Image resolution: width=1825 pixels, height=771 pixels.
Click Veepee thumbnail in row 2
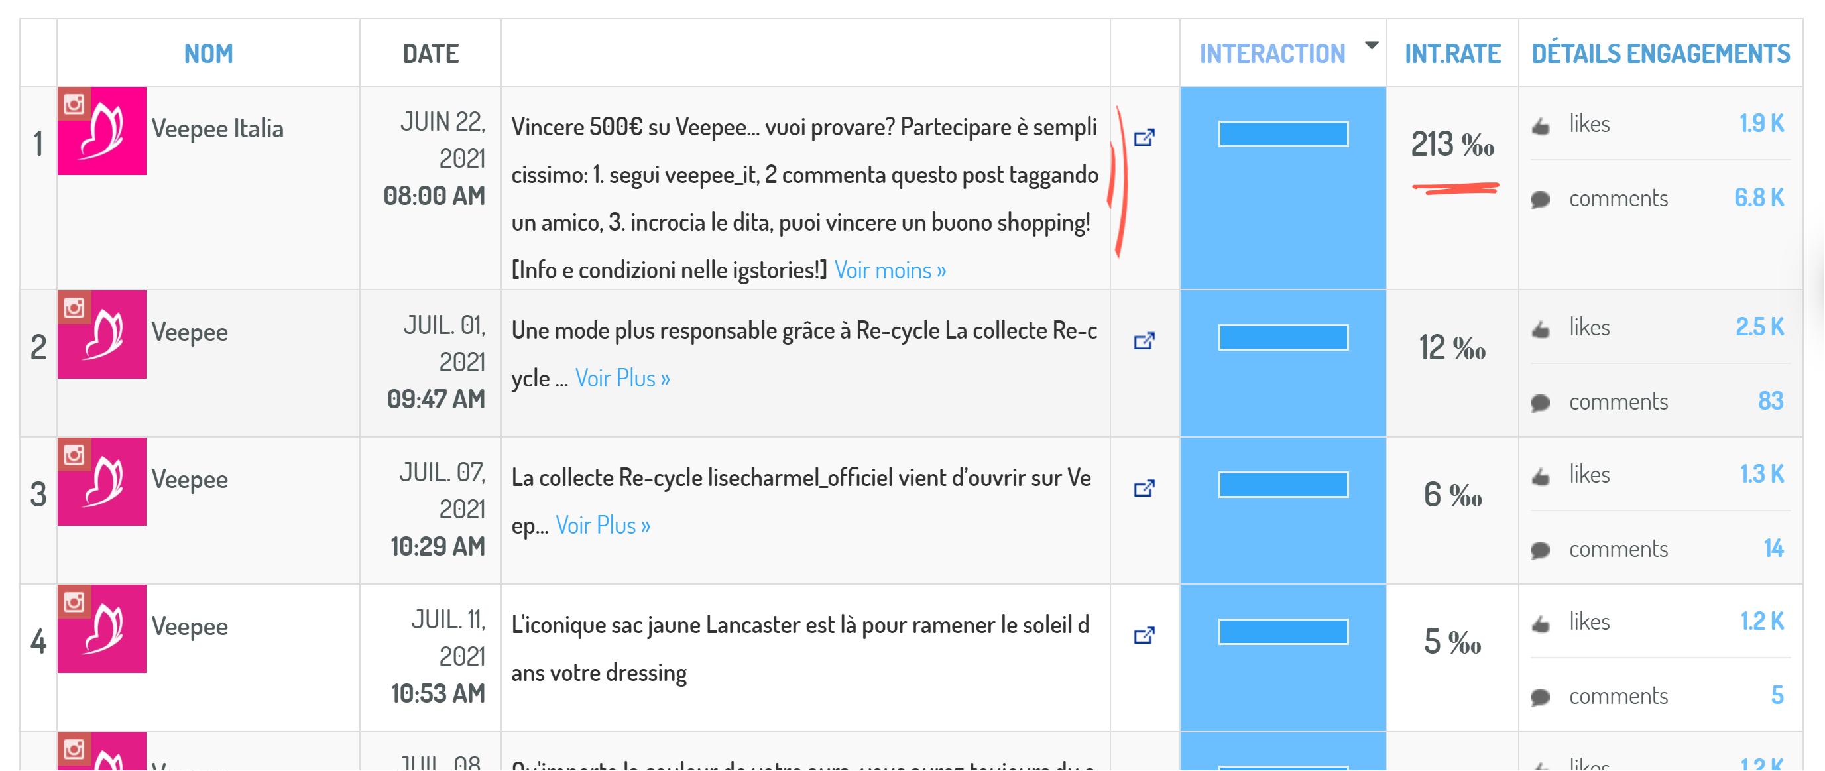[x=102, y=335]
